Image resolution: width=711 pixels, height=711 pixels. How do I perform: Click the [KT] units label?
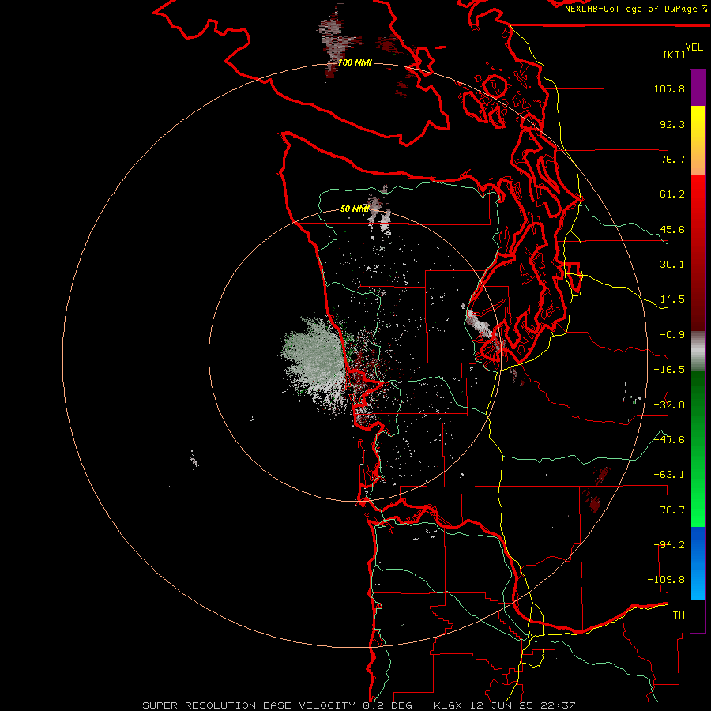tap(675, 55)
